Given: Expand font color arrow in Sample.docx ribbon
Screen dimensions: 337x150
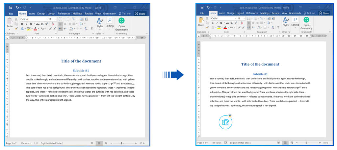Looking at the screenshot, I should pyautogui.click(x=39, y=29).
